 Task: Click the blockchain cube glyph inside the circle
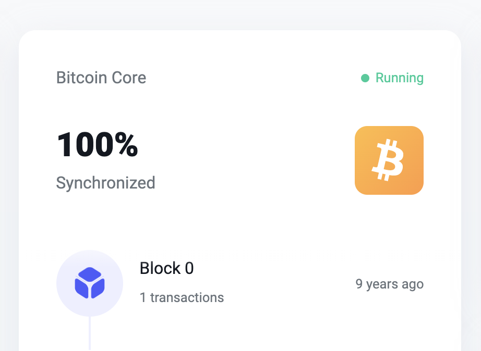90,283
